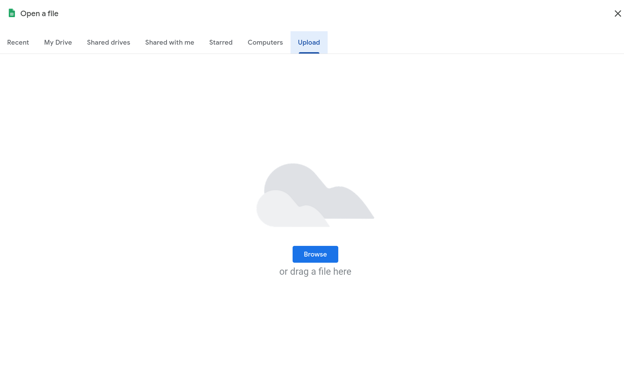624x375 pixels.
Task: Go to the Shared with me tab
Action: (x=169, y=42)
